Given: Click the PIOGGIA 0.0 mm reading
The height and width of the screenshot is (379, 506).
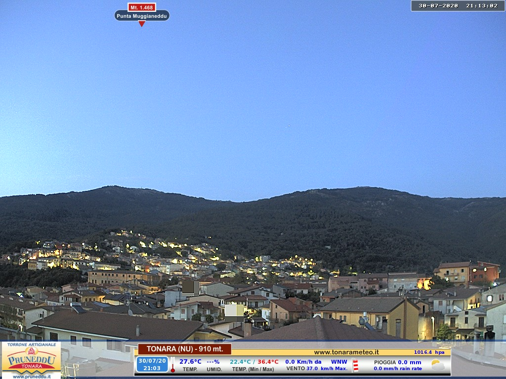Looking at the screenshot, I should point(398,362).
